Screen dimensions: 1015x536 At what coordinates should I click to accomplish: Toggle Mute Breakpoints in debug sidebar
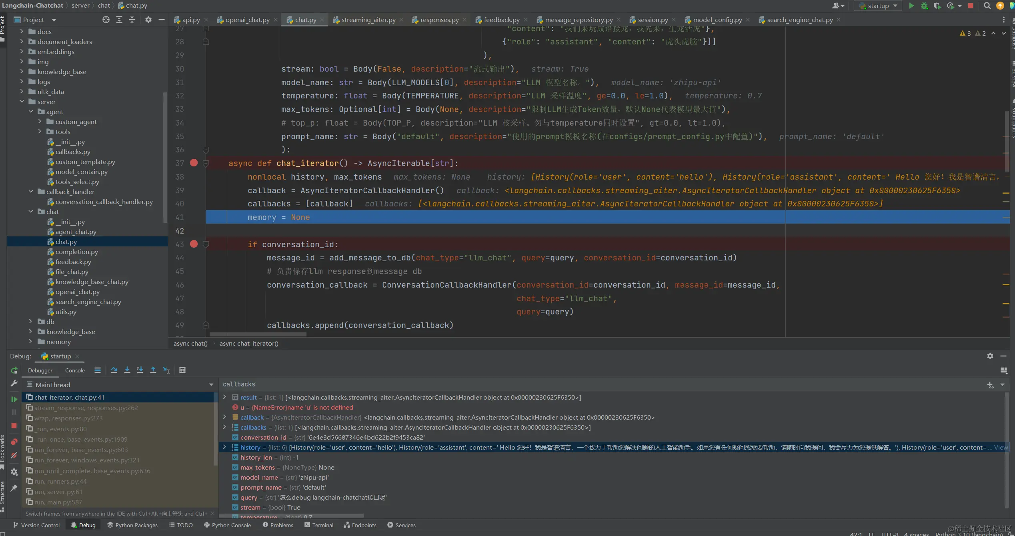click(14, 456)
